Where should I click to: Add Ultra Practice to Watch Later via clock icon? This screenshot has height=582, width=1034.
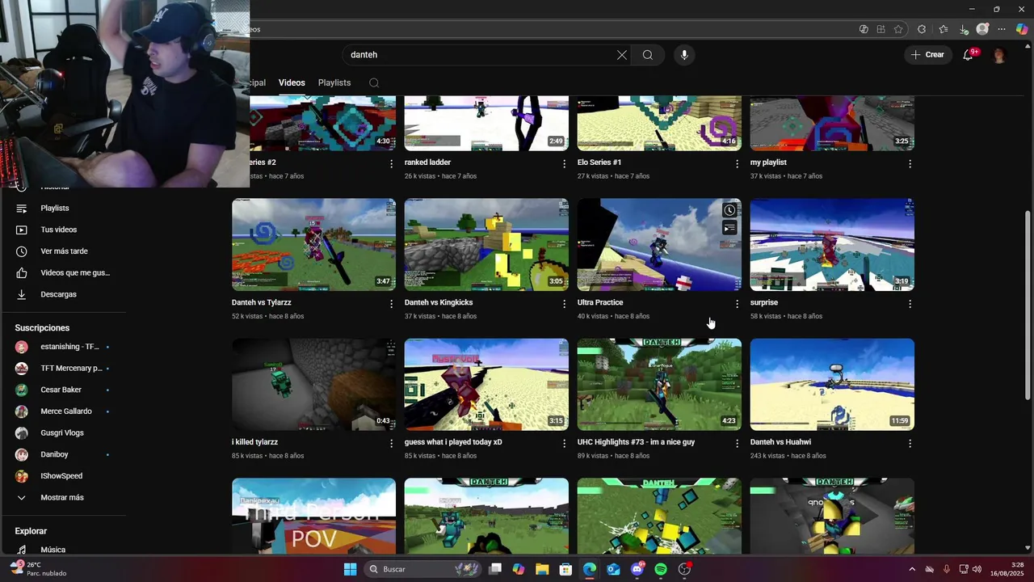(x=729, y=210)
